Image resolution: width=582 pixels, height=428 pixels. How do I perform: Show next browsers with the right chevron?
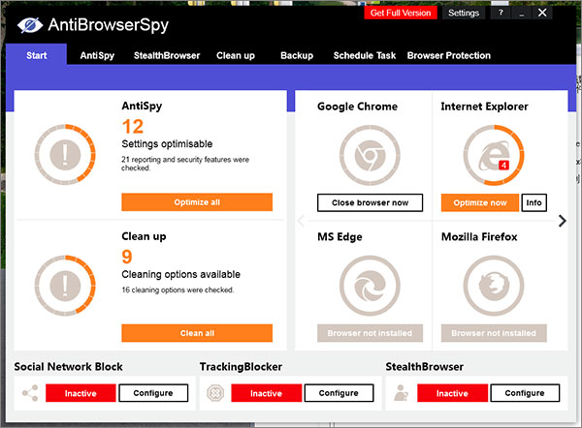coord(563,221)
